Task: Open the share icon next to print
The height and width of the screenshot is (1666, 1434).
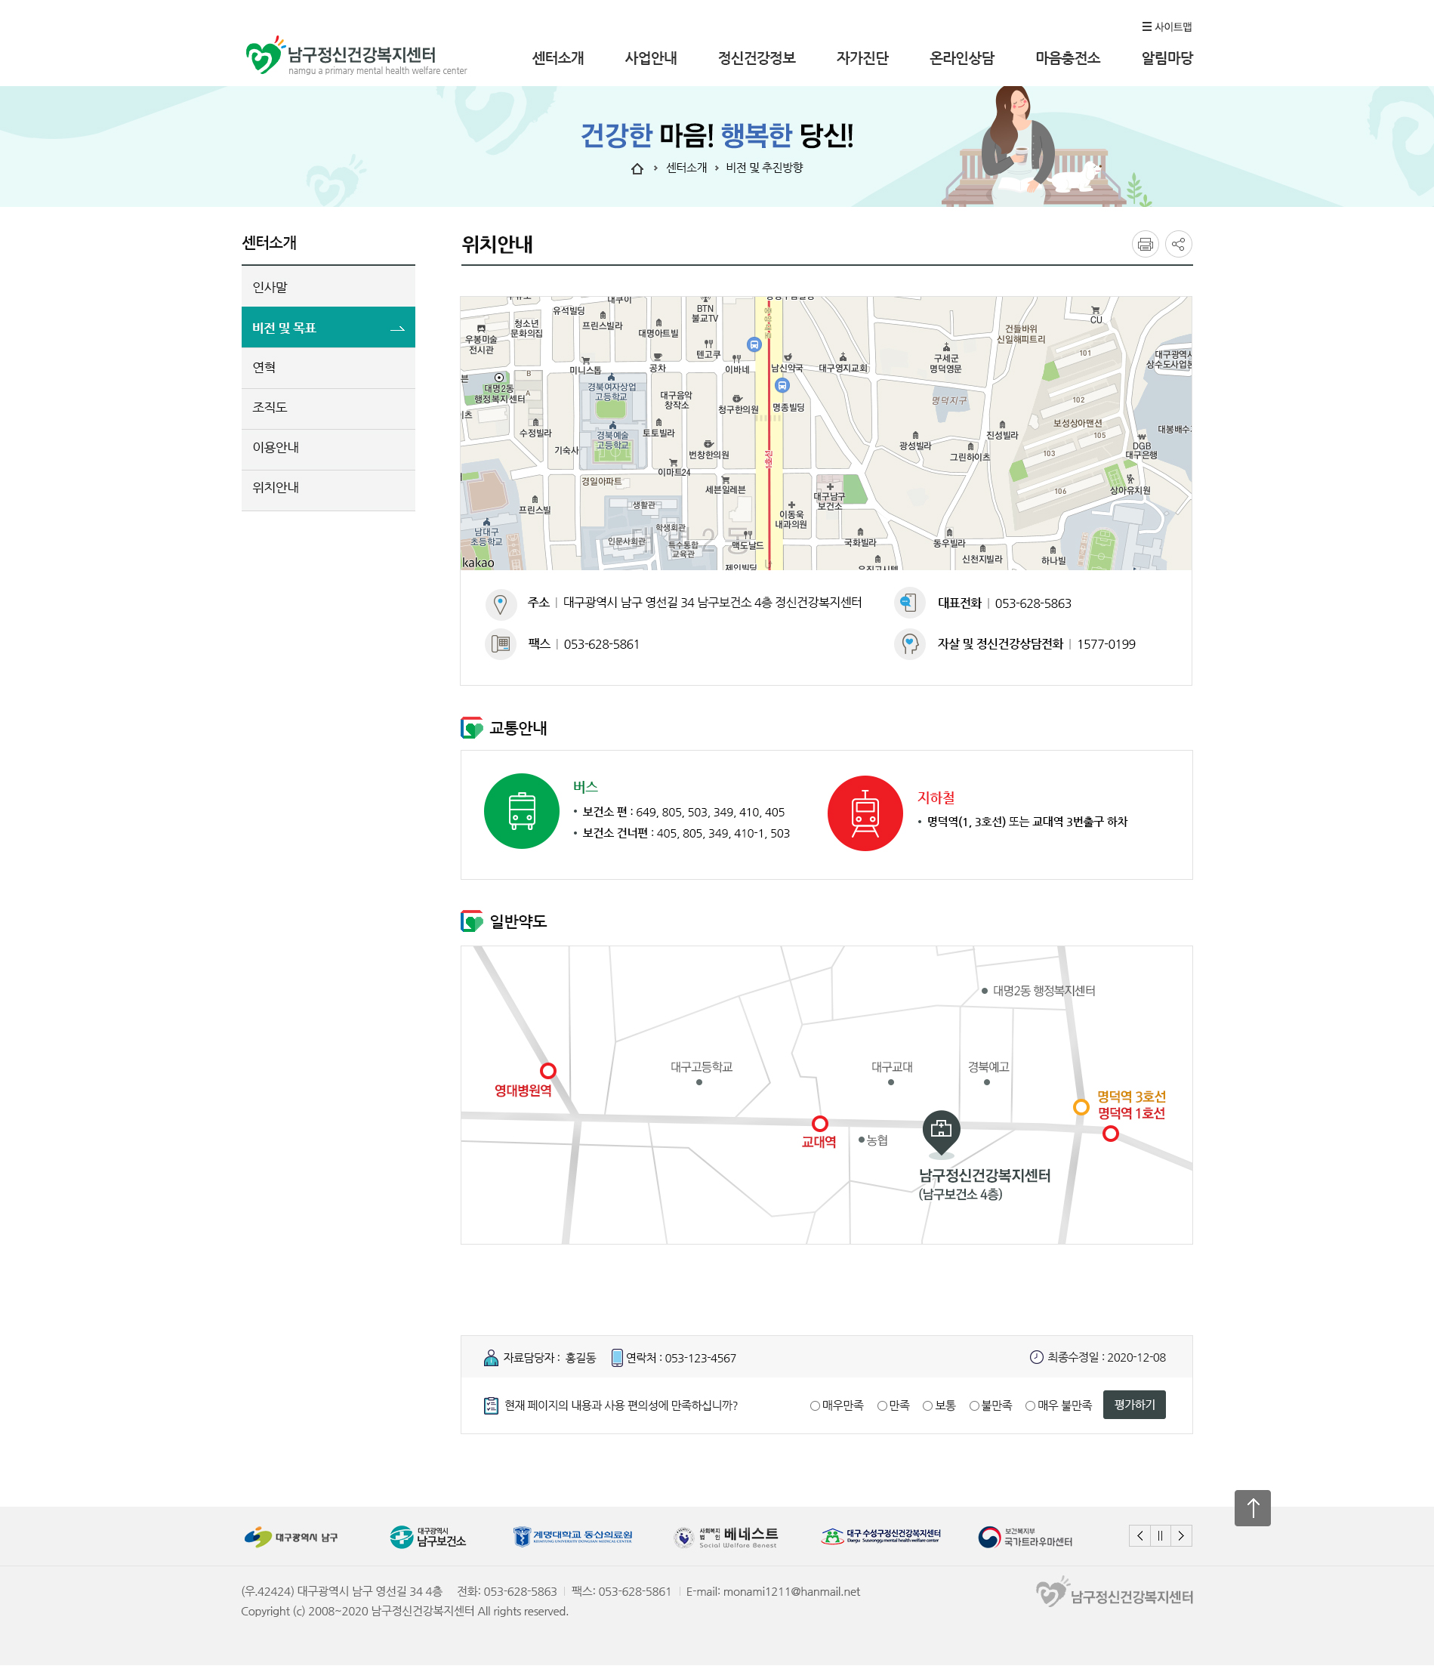Action: [x=1179, y=245]
